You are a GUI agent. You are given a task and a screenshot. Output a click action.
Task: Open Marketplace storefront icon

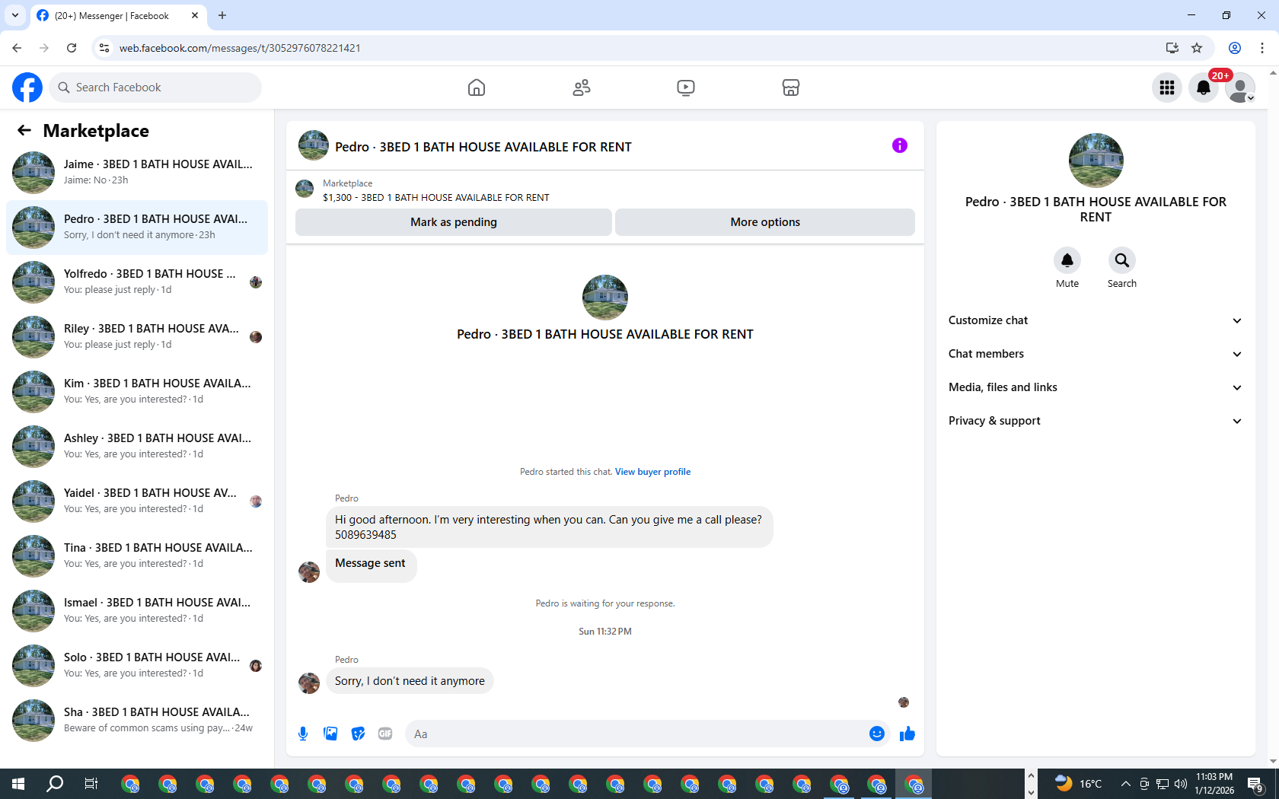[x=791, y=88]
